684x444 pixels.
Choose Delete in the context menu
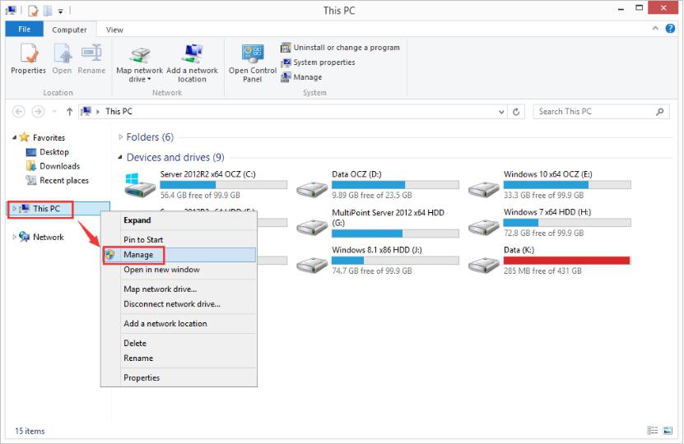[x=179, y=344]
